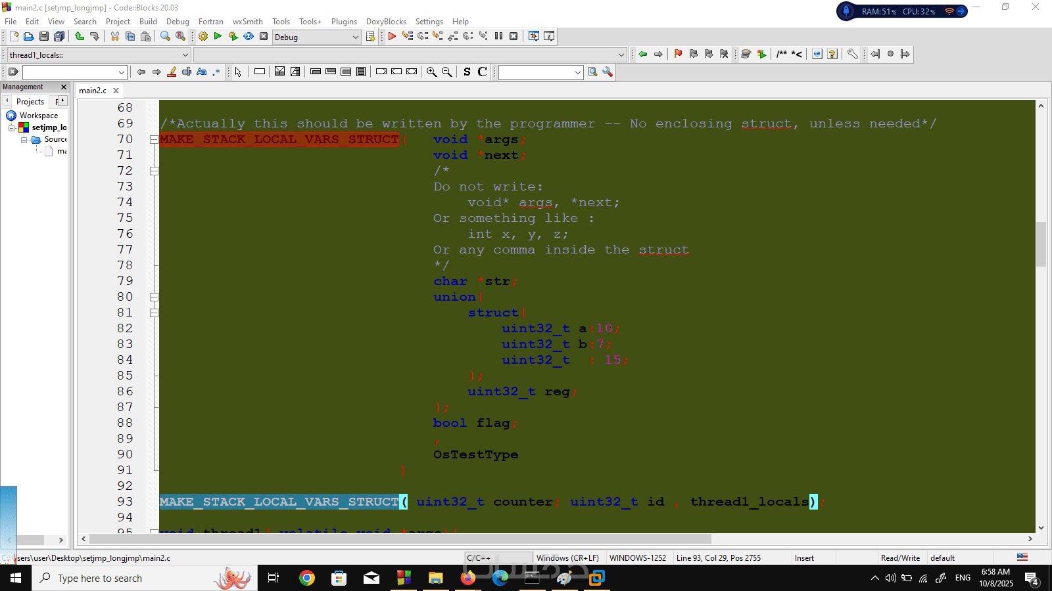Collapse the comment fold at line 72

click(154, 171)
